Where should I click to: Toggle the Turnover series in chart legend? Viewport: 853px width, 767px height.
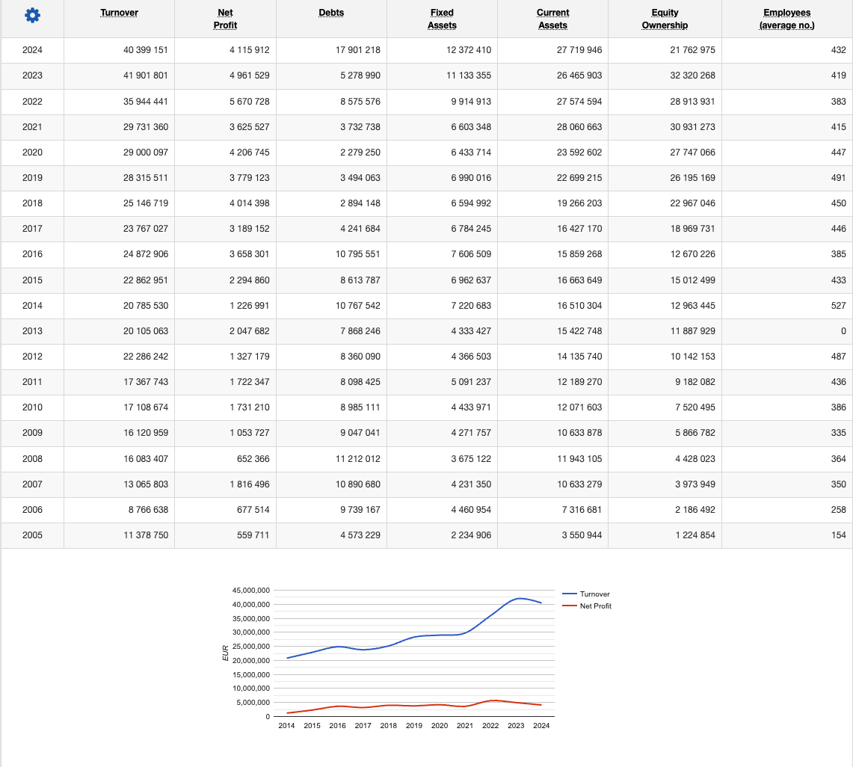594,594
